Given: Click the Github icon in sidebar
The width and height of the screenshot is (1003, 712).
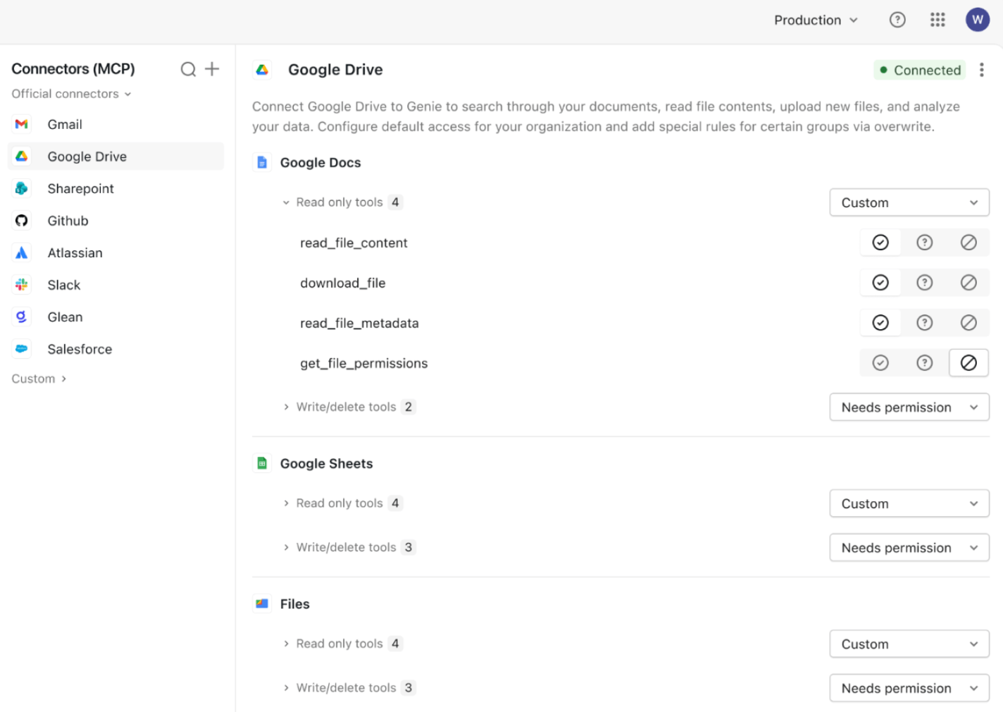Looking at the screenshot, I should point(22,221).
